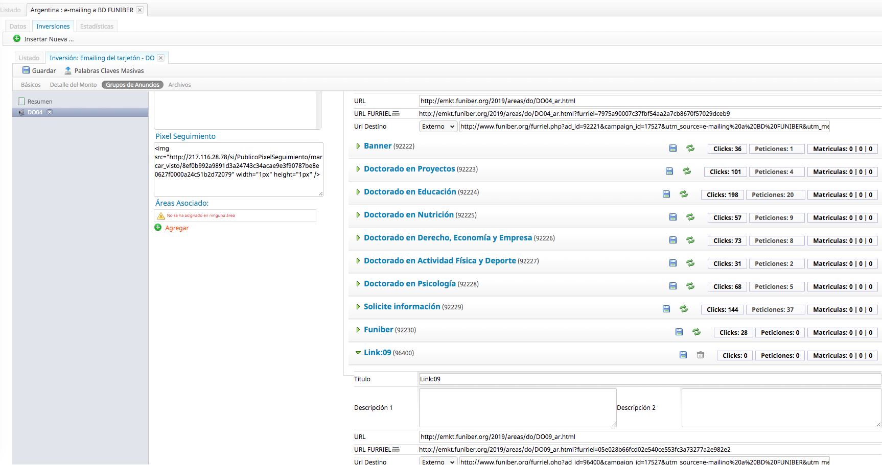
Task: Click Clicks: 198 on Doctorado en Educación
Action: (x=722, y=194)
